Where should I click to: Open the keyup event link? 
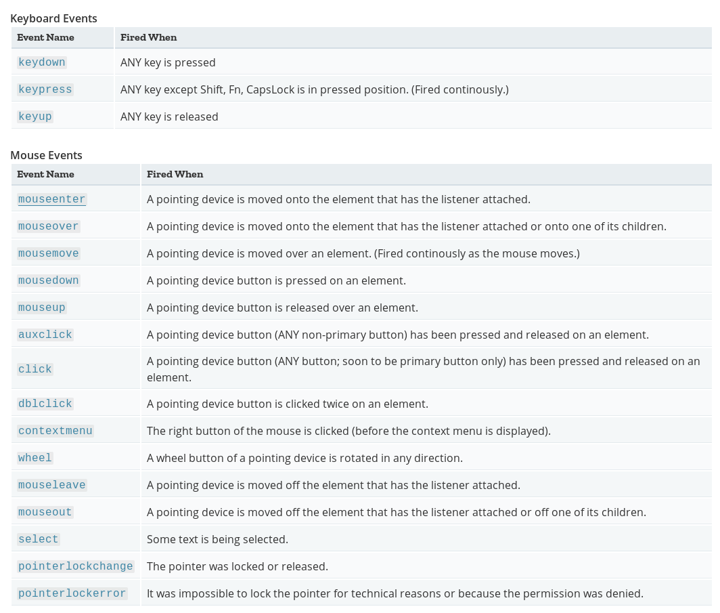coord(35,117)
